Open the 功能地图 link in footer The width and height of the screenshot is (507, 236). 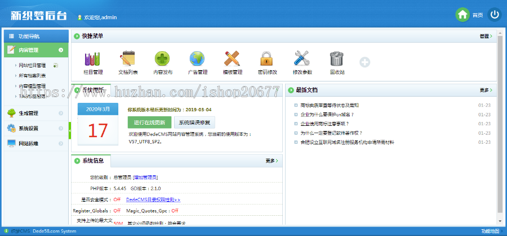pos(490,231)
